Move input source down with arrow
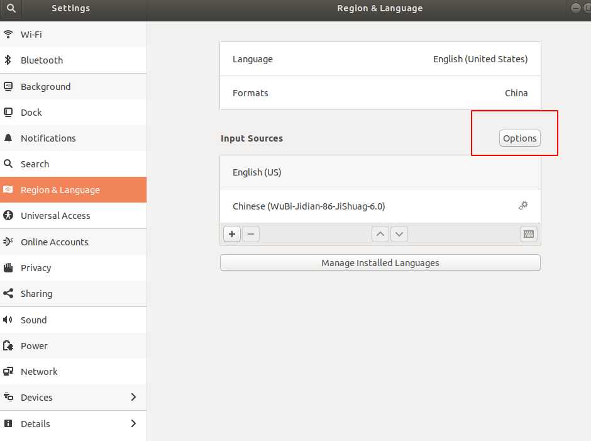591x441 pixels. [399, 235]
